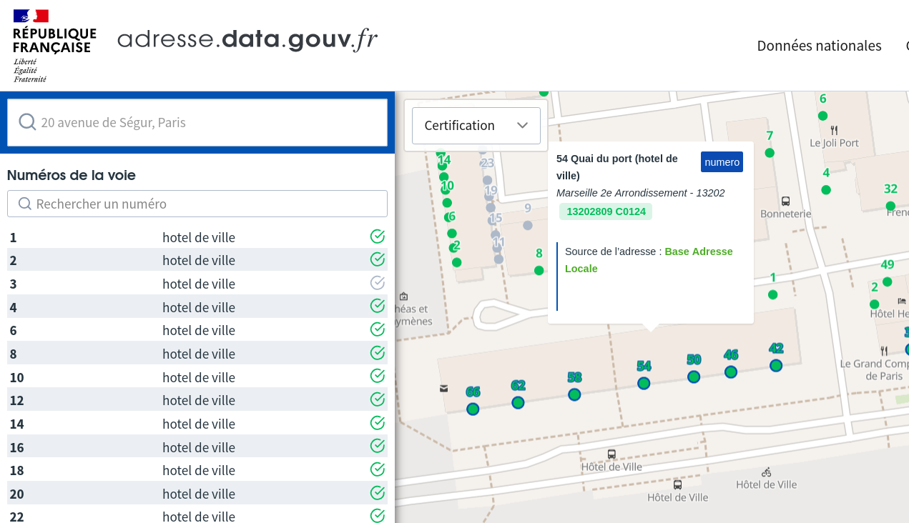Screen dimensions: 909x523
Task: Click certified check icon for number 4
Action: click(378, 306)
